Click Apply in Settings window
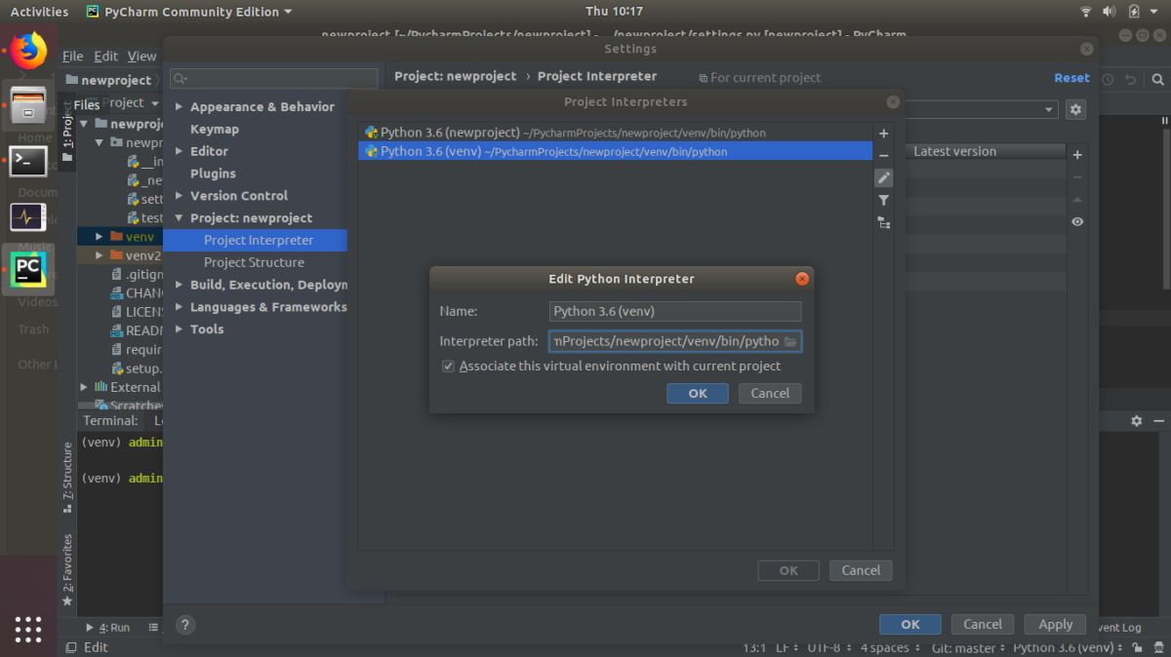 (1055, 625)
